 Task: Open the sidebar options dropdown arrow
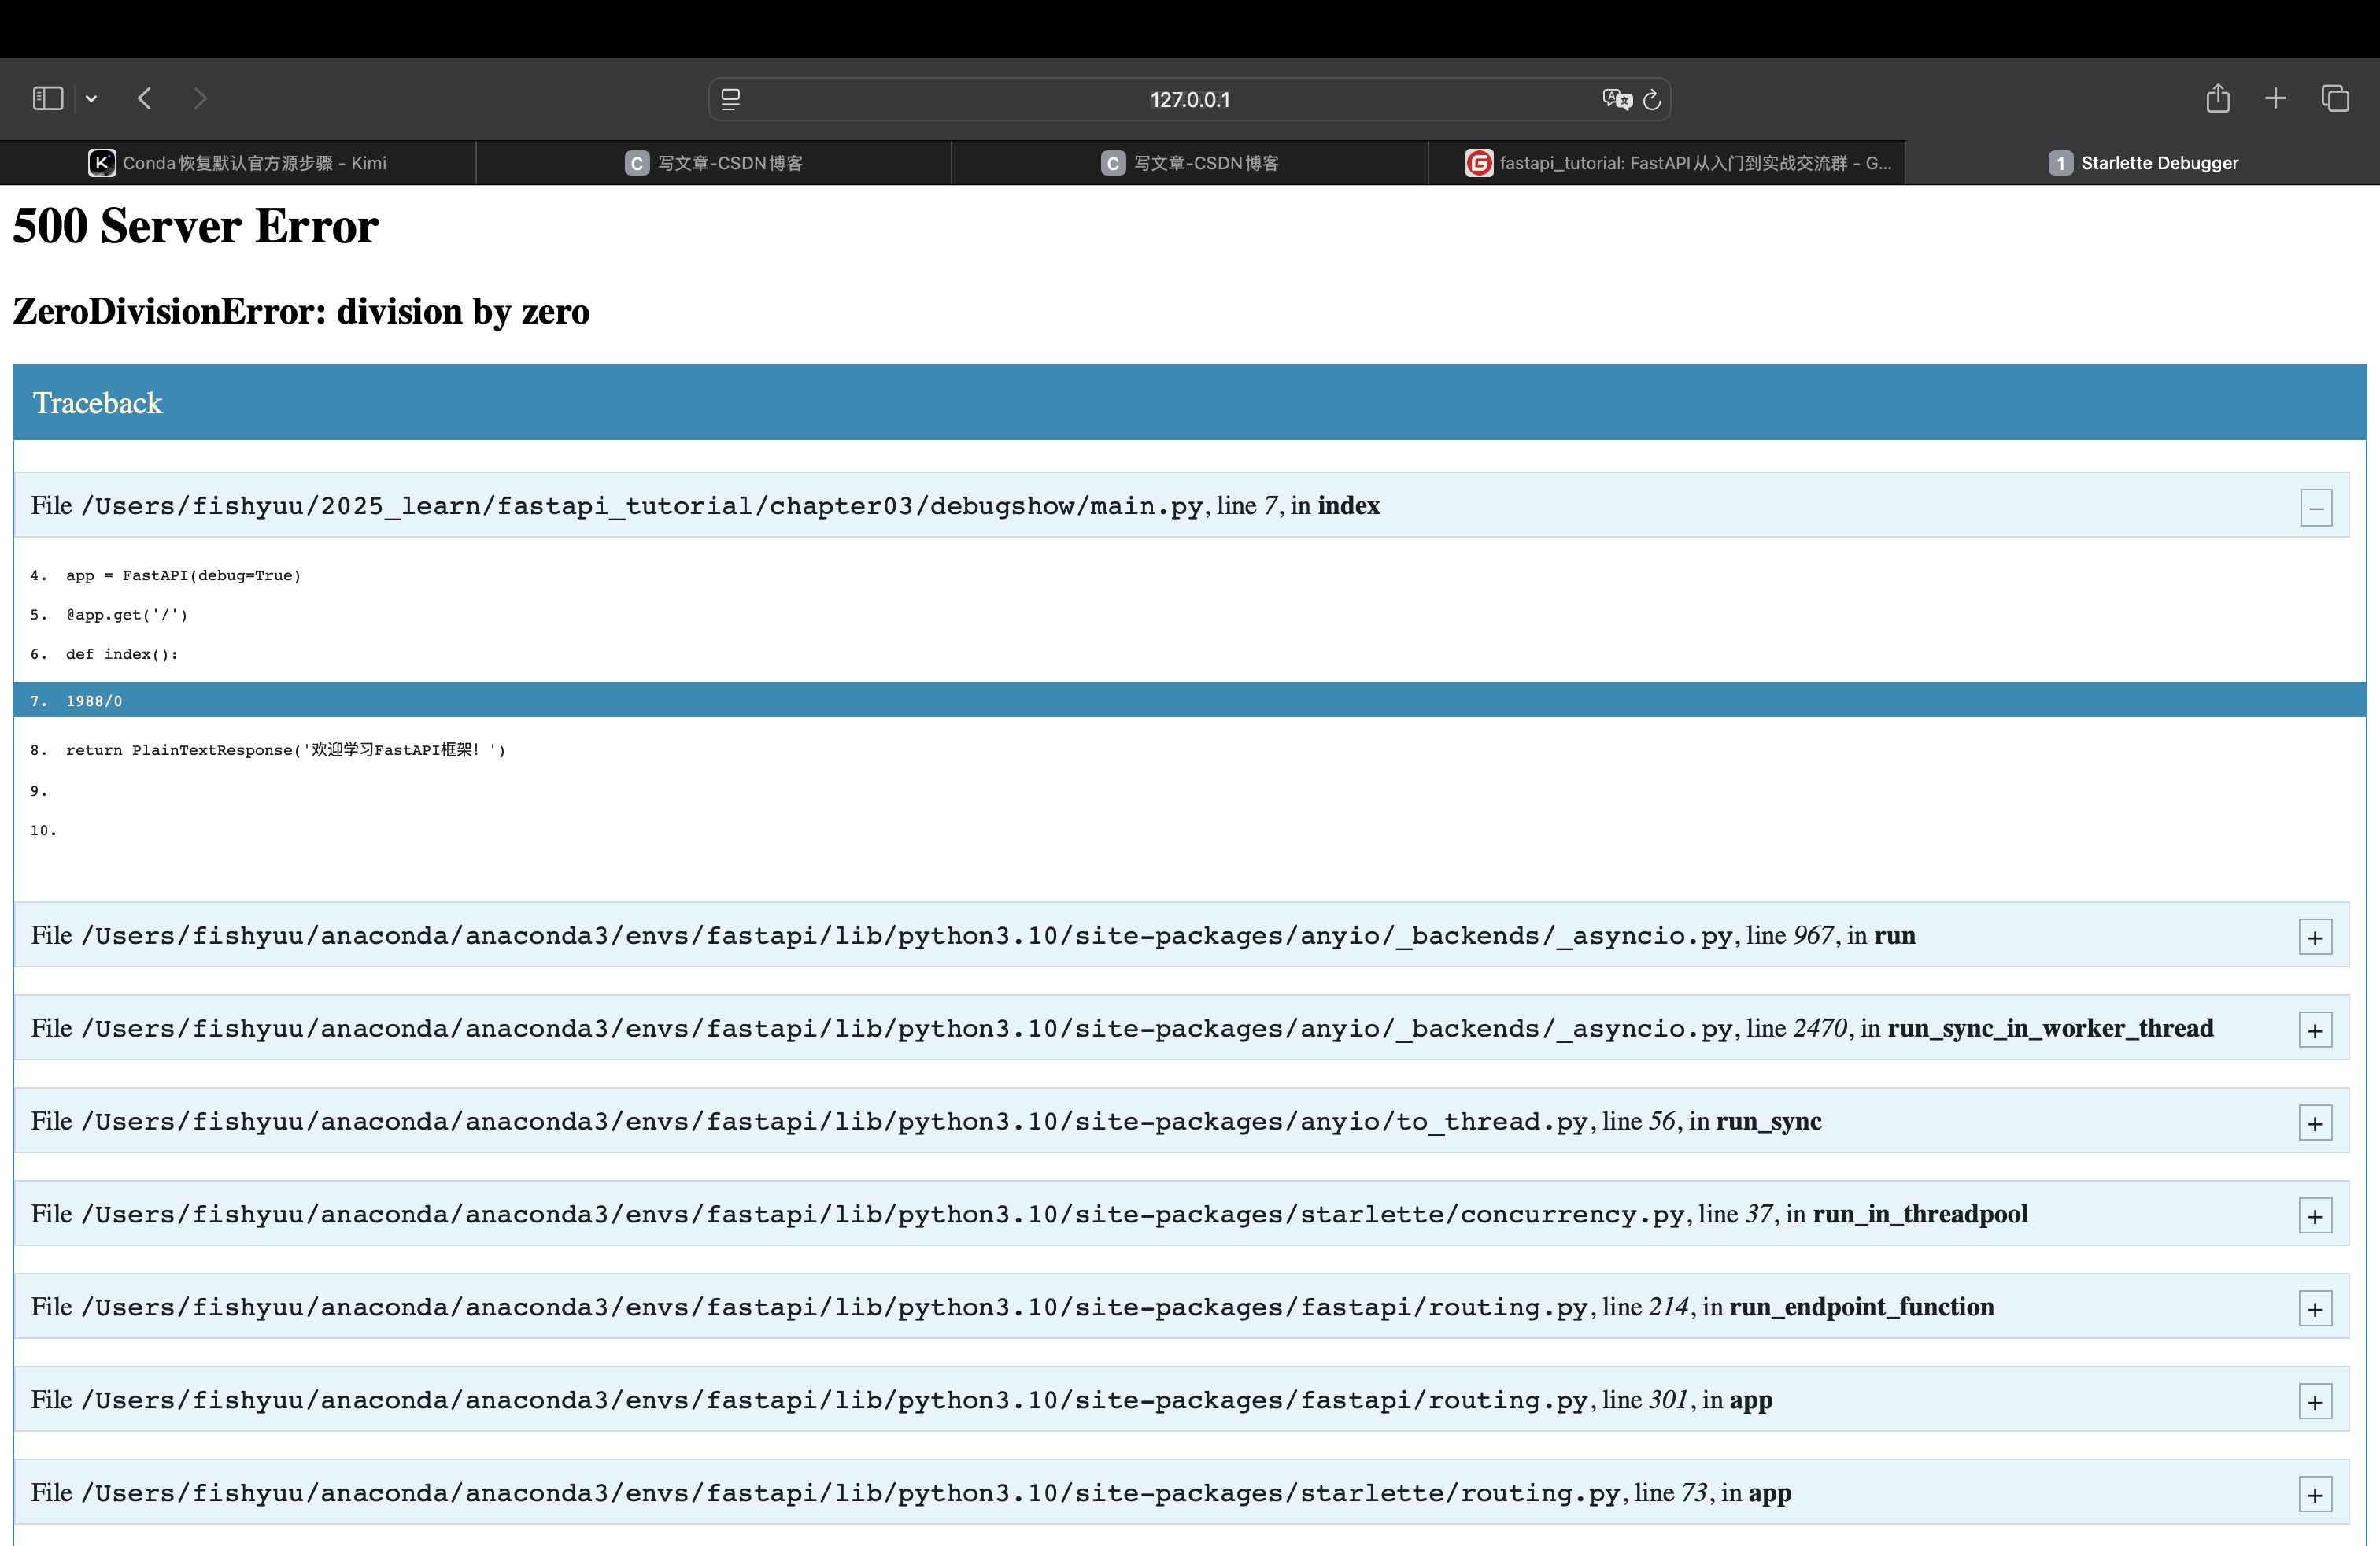click(x=91, y=98)
